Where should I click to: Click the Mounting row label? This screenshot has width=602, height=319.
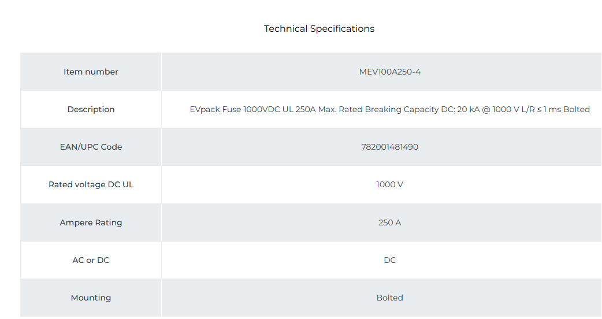(x=91, y=298)
